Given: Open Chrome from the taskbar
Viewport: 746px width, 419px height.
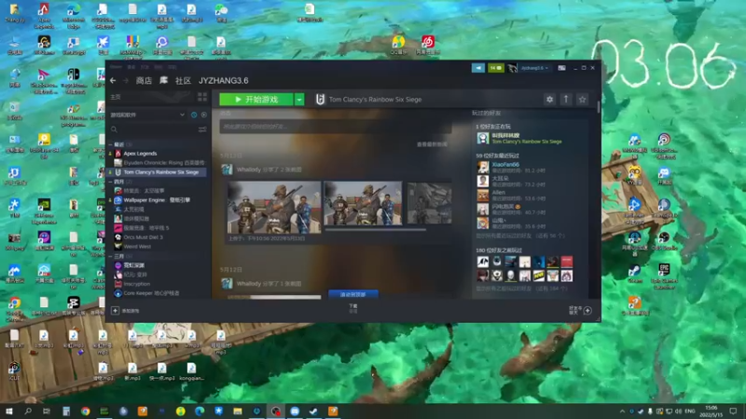Looking at the screenshot, I should click(85, 411).
